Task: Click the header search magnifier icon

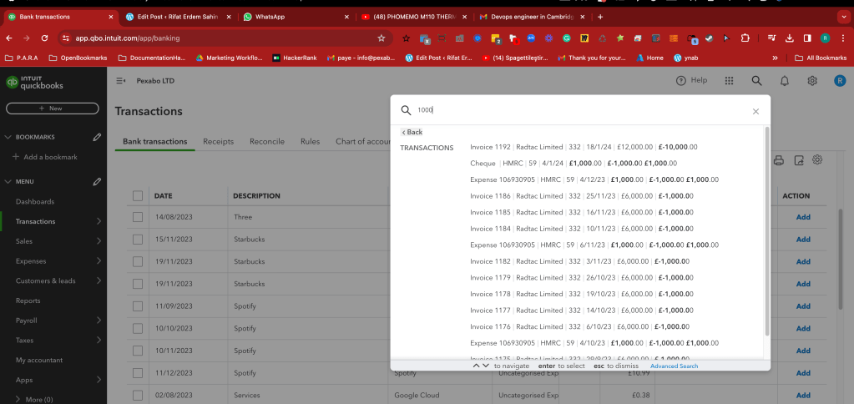Action: pyautogui.click(x=756, y=81)
